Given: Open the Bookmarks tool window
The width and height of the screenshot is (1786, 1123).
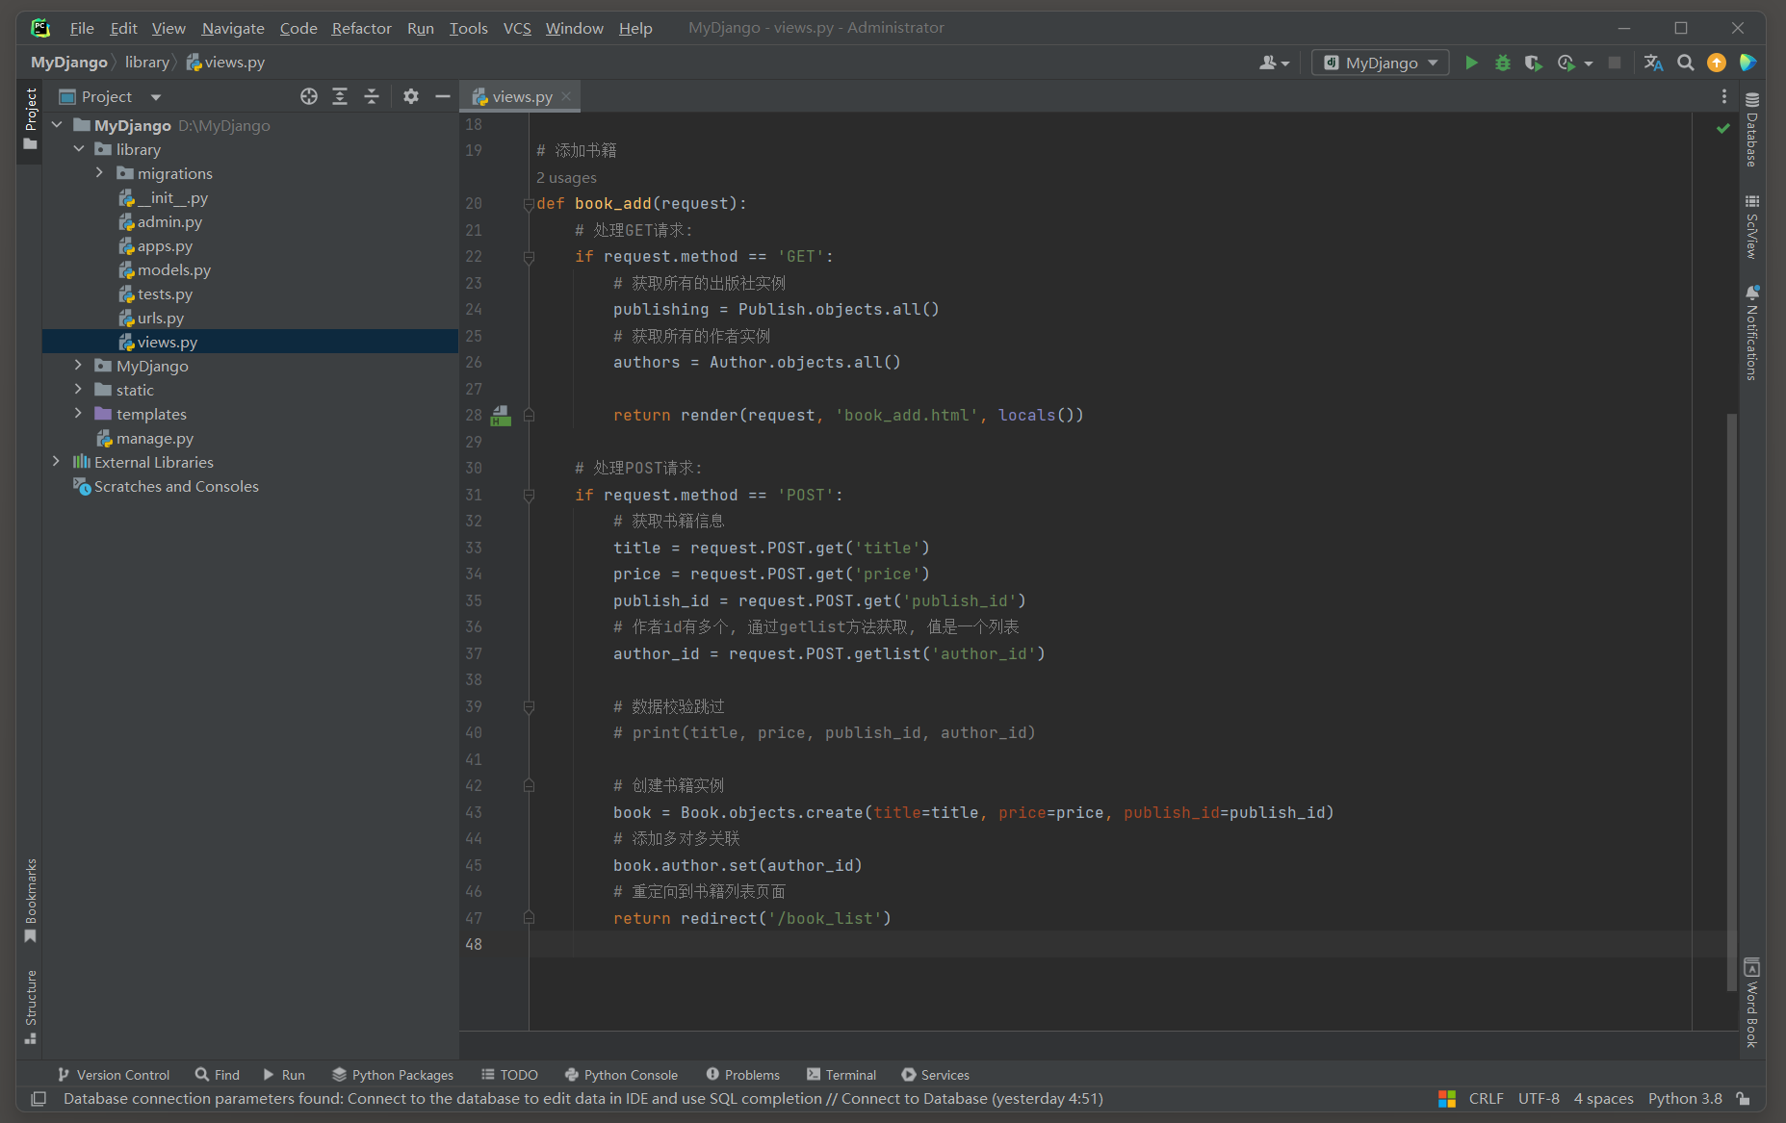Looking at the screenshot, I should [31, 901].
